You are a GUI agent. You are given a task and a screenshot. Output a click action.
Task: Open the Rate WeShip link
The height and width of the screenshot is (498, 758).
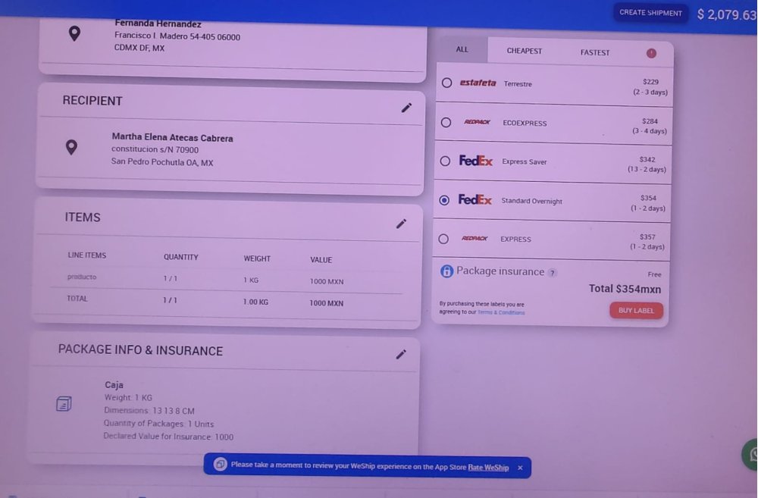(488, 468)
